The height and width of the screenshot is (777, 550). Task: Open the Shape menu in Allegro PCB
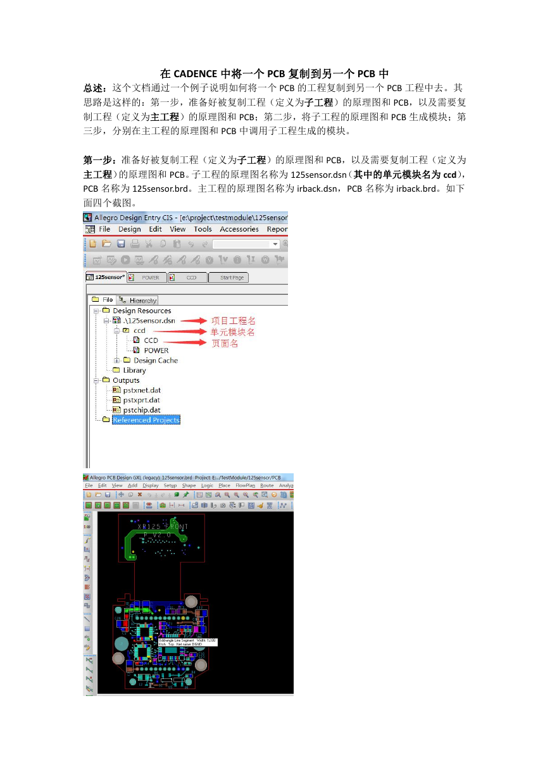[x=189, y=485]
